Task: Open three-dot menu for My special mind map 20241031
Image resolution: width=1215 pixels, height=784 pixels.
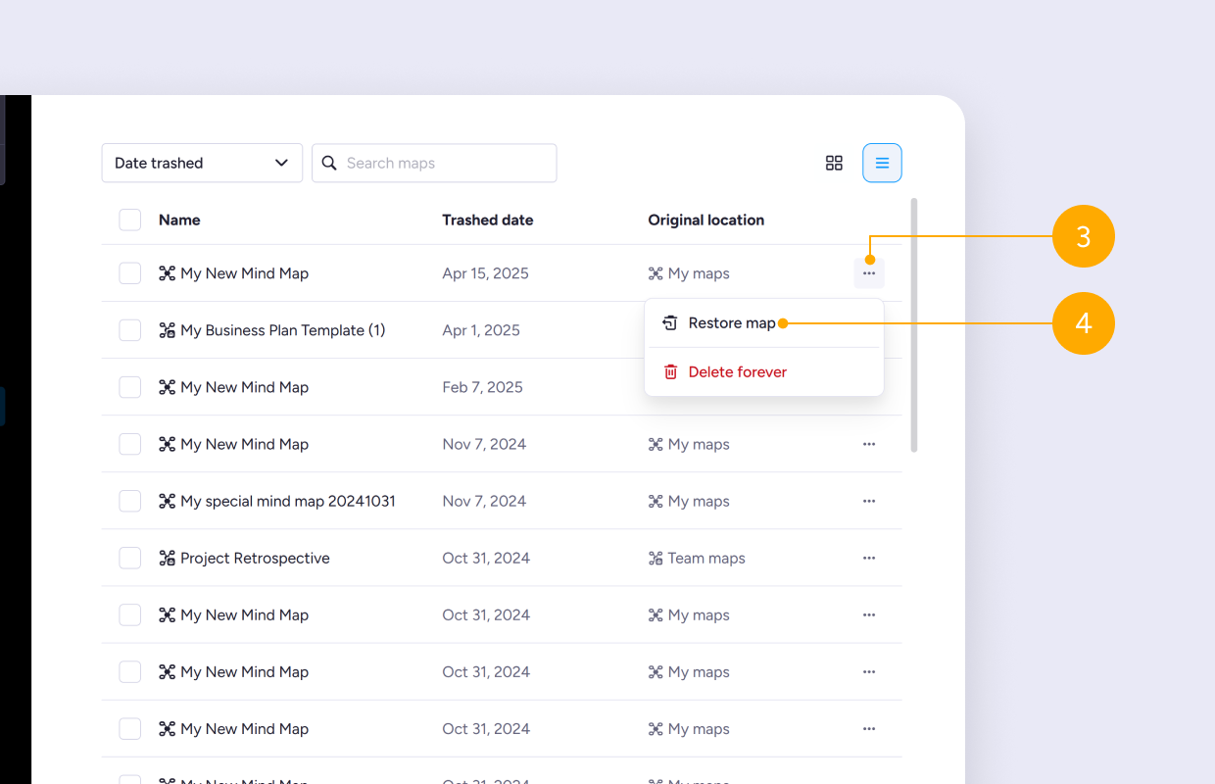Action: tap(869, 501)
